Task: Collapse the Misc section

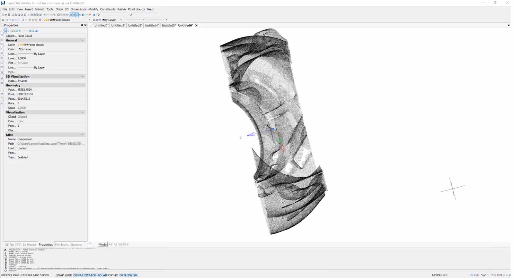Action: click(x=82, y=135)
